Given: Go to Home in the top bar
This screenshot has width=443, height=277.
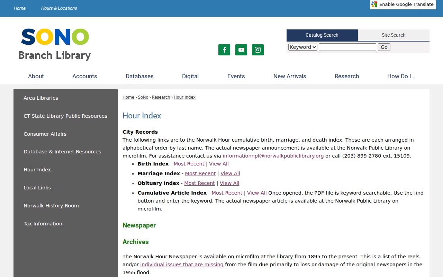Looking at the screenshot, I should (20, 8).
